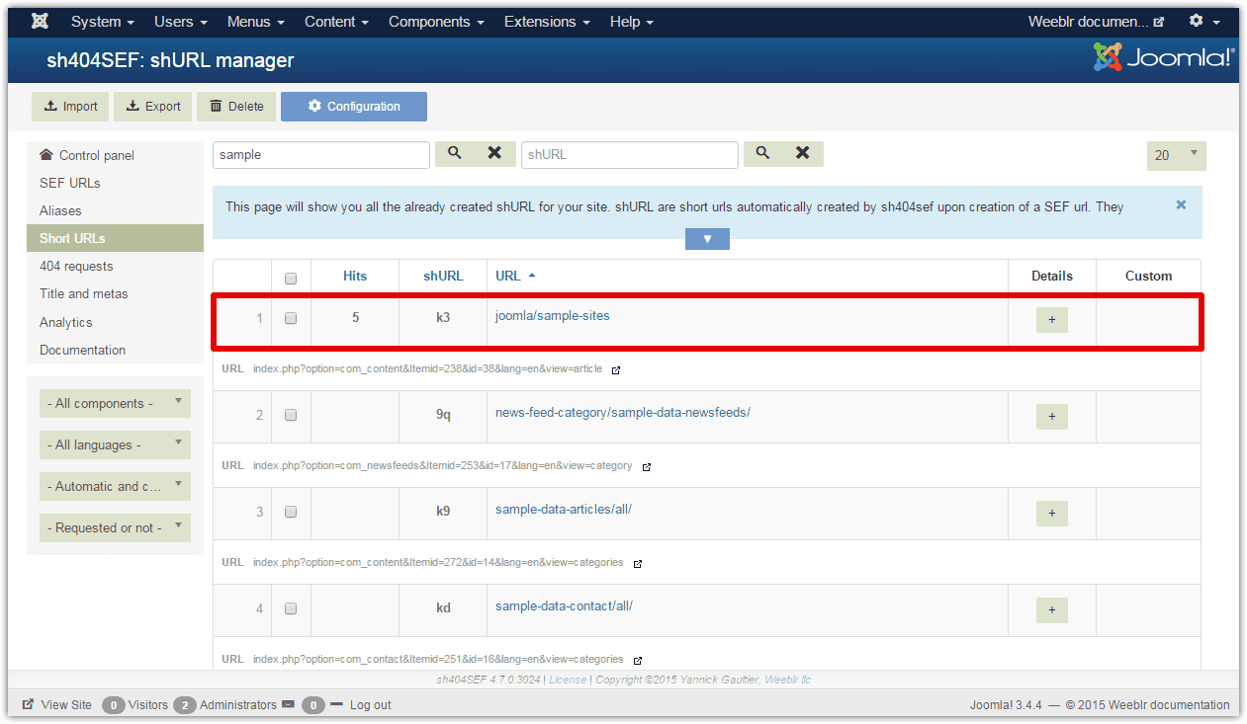The image size is (1247, 724).
Task: Open the Weeblr llc footer link
Action: (788, 680)
